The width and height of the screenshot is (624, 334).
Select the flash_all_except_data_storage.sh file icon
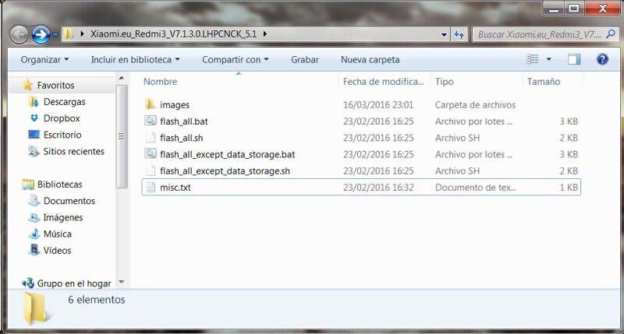(150, 171)
